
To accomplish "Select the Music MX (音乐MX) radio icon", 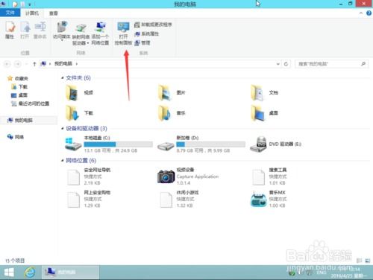I will click(258, 199).
